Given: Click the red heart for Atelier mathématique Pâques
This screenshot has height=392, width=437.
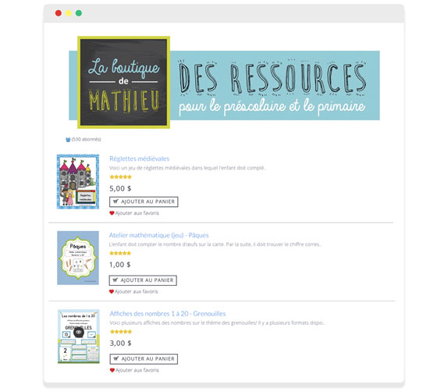Looking at the screenshot, I should click(112, 291).
